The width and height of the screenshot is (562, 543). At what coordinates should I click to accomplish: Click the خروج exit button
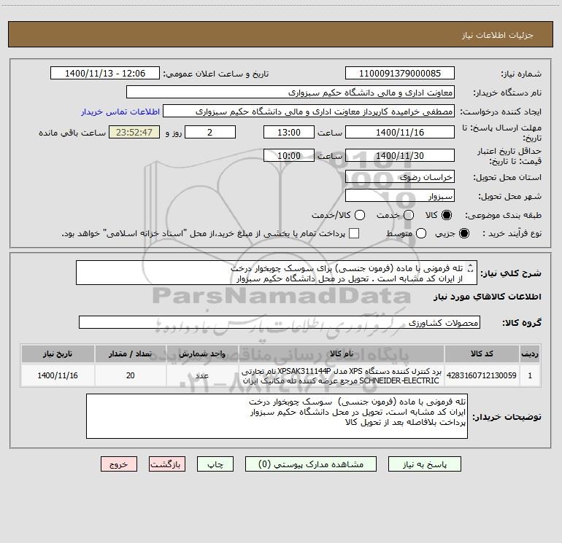pyautogui.click(x=119, y=464)
